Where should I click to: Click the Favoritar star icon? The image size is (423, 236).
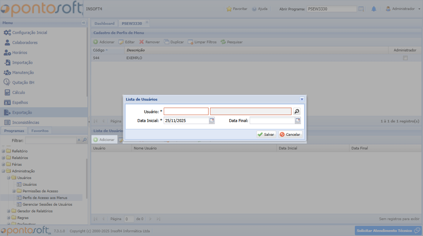(229, 9)
